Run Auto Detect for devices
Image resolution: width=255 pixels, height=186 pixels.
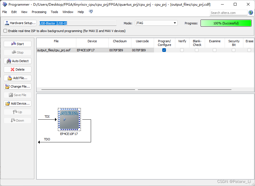coord(18,61)
